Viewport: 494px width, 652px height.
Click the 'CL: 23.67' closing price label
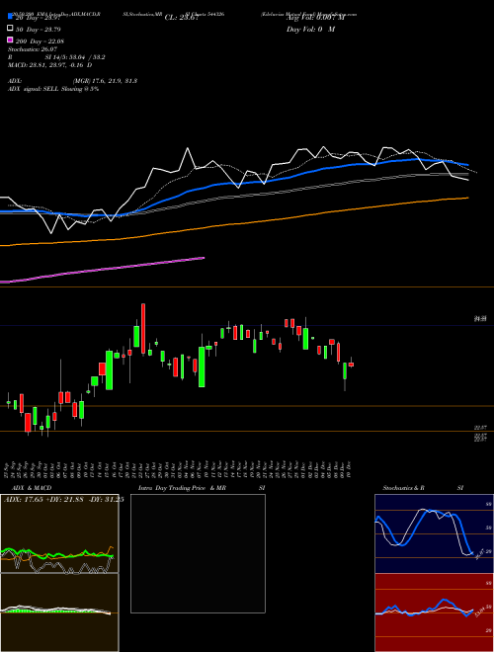[182, 18]
